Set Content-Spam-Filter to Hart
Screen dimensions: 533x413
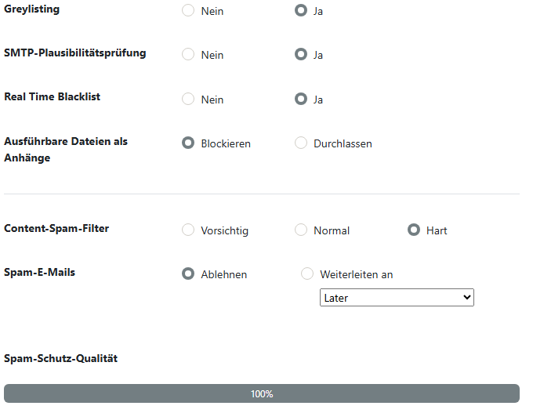pyautogui.click(x=414, y=230)
